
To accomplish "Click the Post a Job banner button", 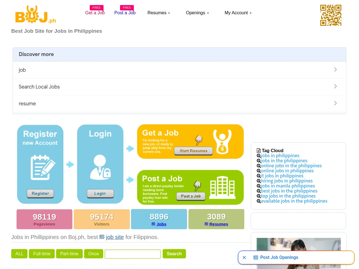I will tap(191, 196).
